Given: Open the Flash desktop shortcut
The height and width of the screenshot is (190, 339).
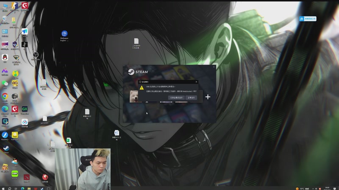Looking at the screenshot, I should coord(5,136).
